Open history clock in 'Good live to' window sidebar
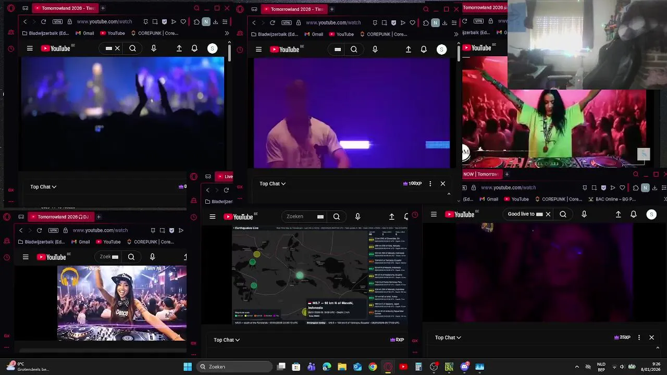Image resolution: width=667 pixels, height=375 pixels. 415,215
